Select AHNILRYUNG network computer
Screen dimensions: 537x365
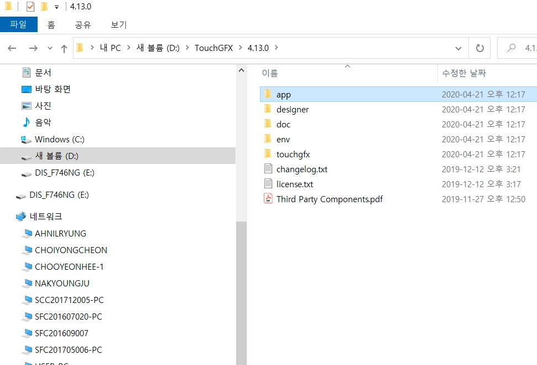pos(60,233)
